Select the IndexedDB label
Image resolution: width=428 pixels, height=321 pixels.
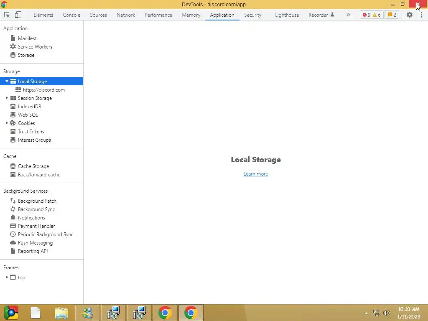pyautogui.click(x=30, y=107)
